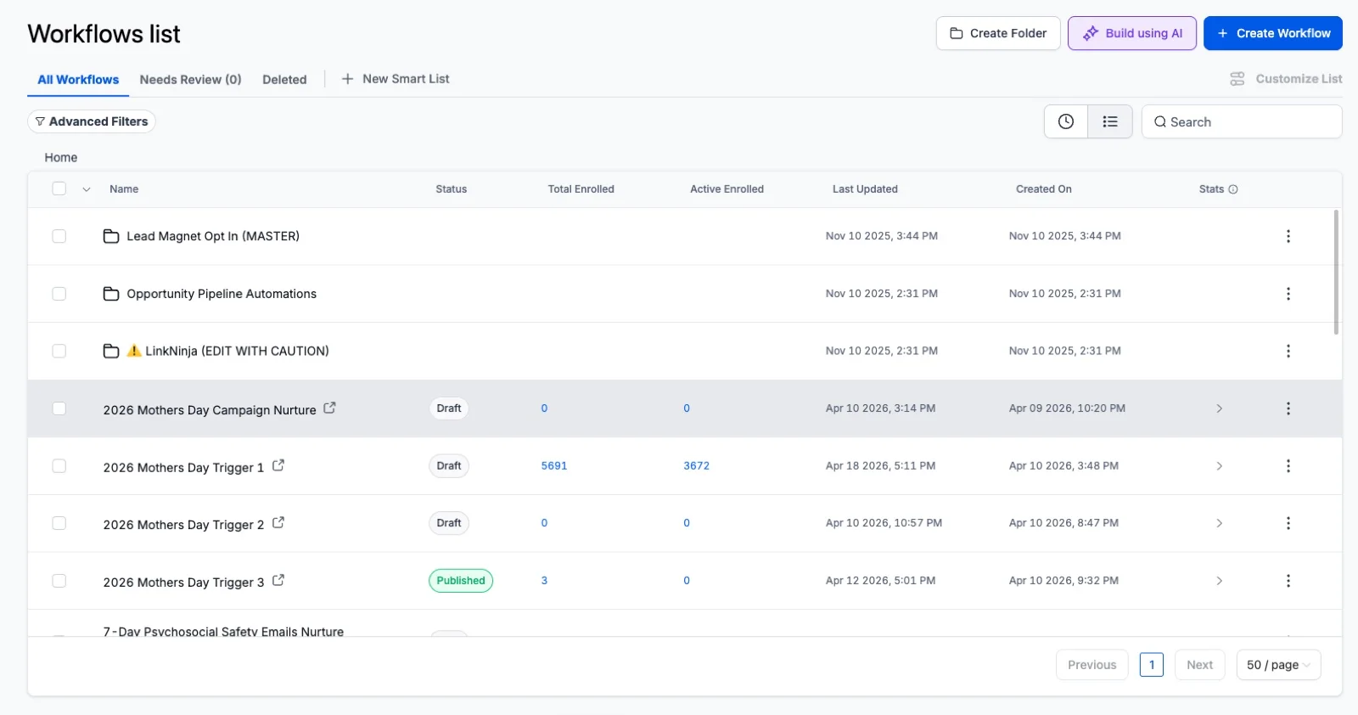The width and height of the screenshot is (1358, 715).
Task: Check the Opportunity Pipeline Automations checkbox
Action: click(x=59, y=294)
